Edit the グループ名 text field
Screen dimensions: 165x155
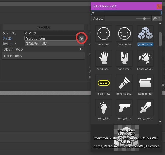pyautogui.click(x=54, y=33)
